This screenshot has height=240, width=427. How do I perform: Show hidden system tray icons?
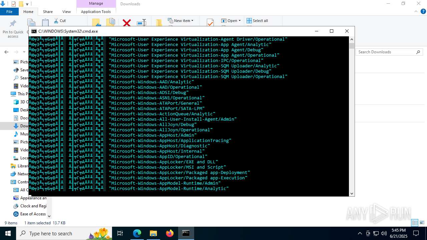pos(360,233)
